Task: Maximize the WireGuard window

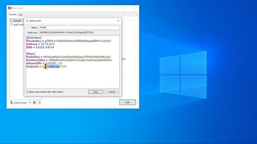Action: (125, 8)
